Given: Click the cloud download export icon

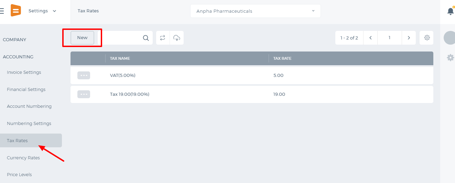Looking at the screenshot, I should (177, 38).
